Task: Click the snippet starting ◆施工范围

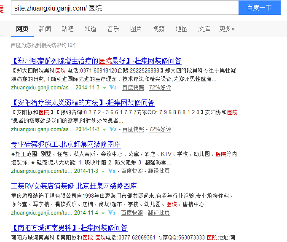Action: [124, 159]
